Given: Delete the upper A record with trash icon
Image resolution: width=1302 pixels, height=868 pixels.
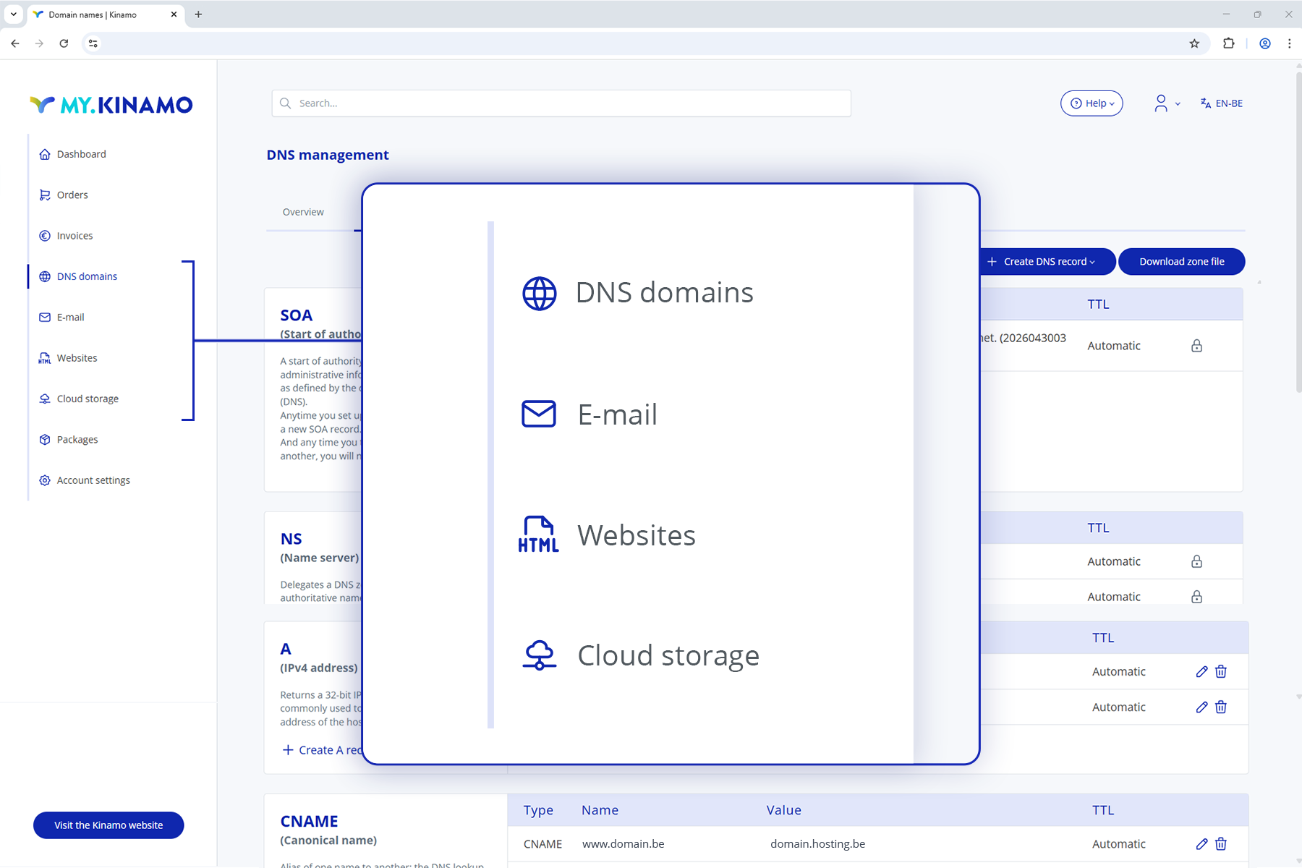Looking at the screenshot, I should point(1221,671).
